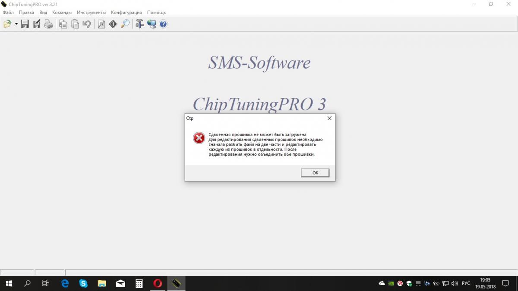Click the printer icon in toolbar
The image size is (518, 291).
tap(48, 24)
